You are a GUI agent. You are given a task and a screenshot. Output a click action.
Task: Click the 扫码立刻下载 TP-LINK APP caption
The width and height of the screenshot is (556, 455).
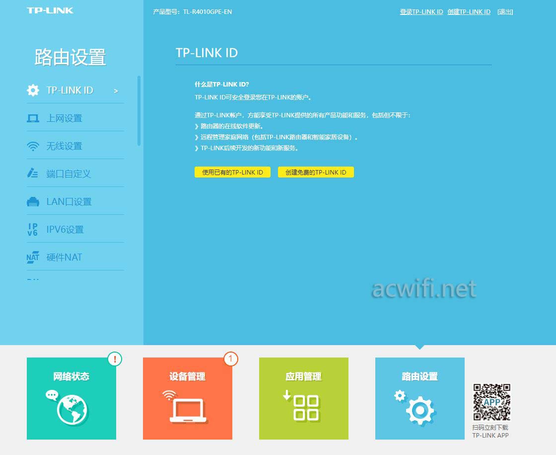pos(490,431)
